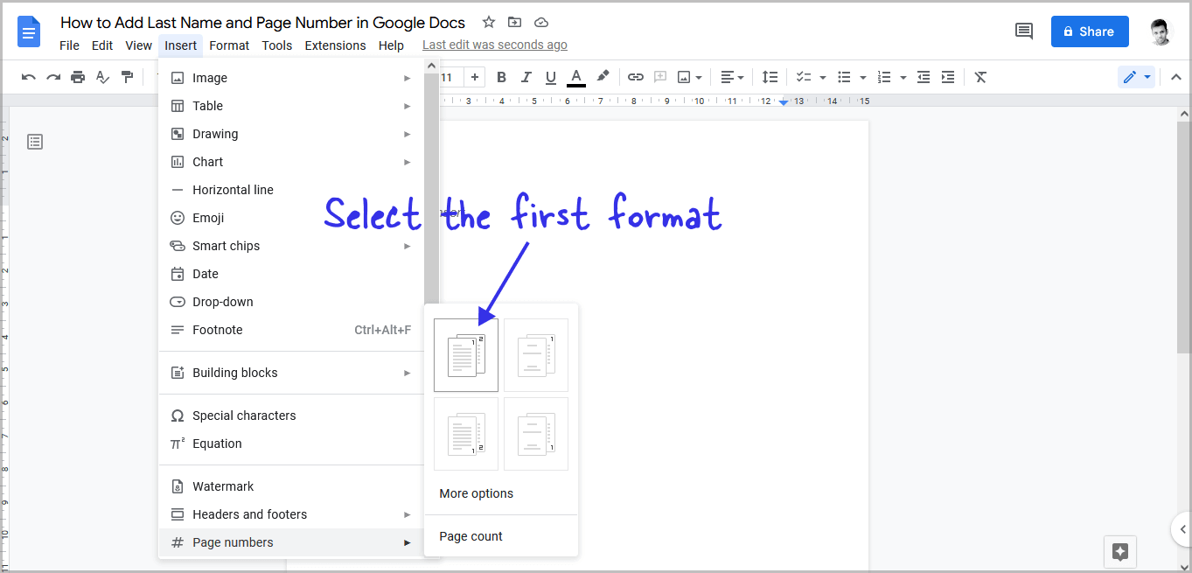Toggle italic formatting
Viewport: 1192px width, 573px height.
526,77
